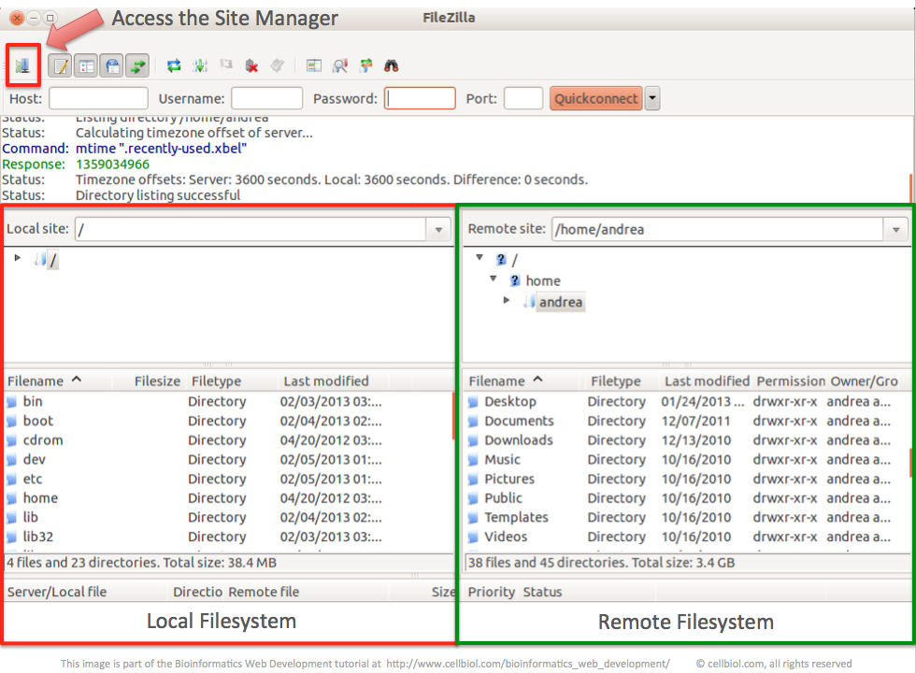Image resolution: width=916 pixels, height=673 pixels.
Task: Toggle synchronized browsing icon
Action: [365, 65]
